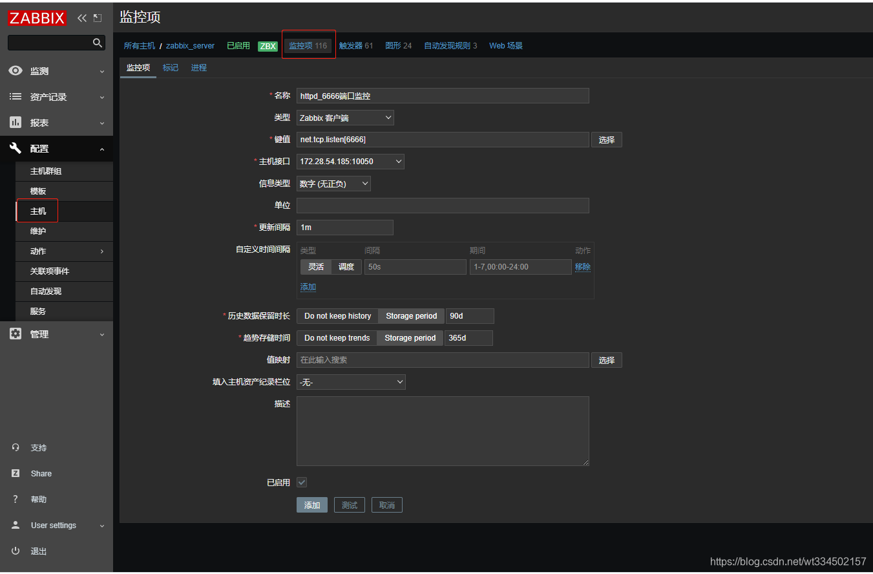Open the 所有主机 breadcrumb link
This screenshot has height=574, width=873.
click(x=140, y=46)
